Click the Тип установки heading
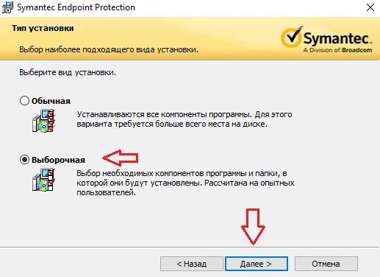 tap(43, 28)
